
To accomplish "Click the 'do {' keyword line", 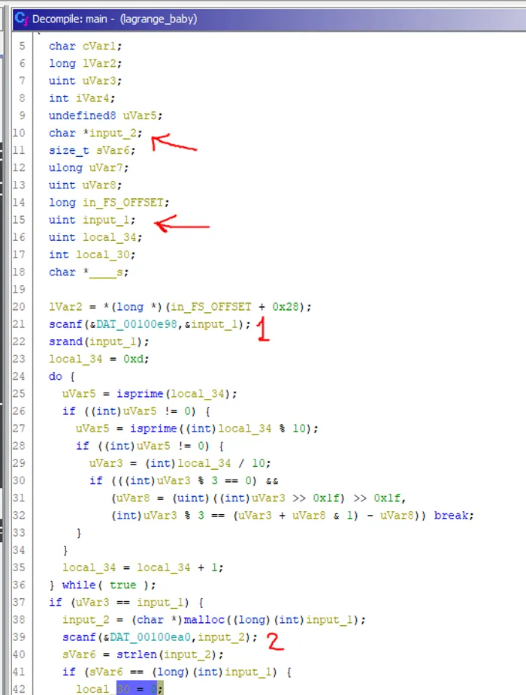I will pos(62,376).
